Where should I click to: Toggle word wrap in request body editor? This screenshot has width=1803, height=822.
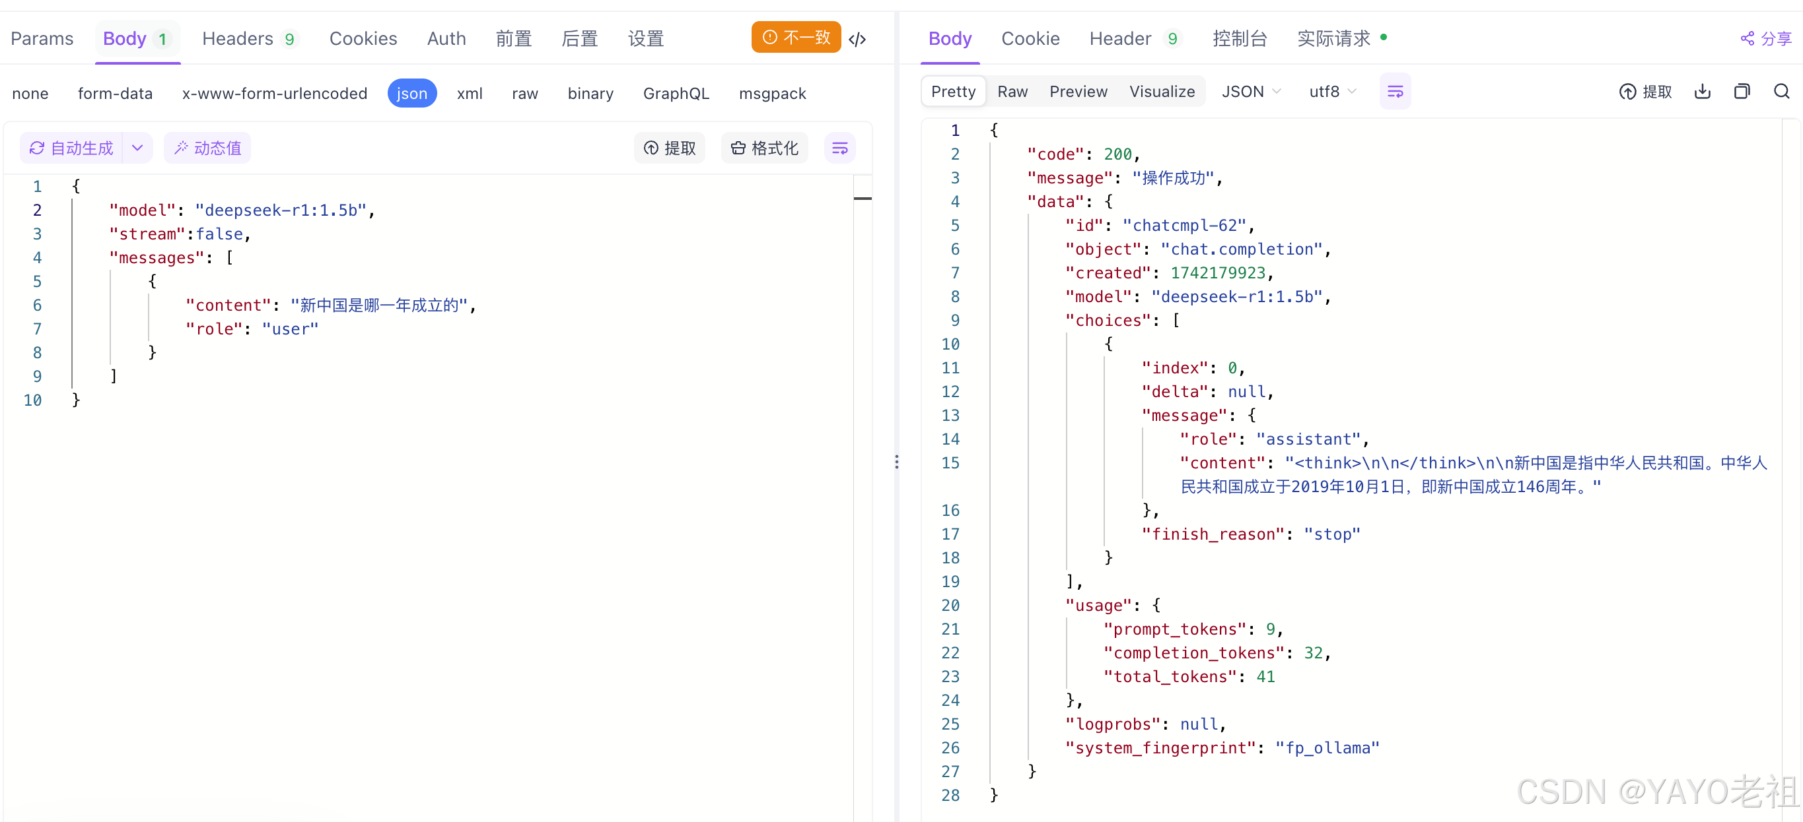(x=839, y=148)
